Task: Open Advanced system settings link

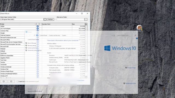Action: pyautogui.click(x=35, y=50)
